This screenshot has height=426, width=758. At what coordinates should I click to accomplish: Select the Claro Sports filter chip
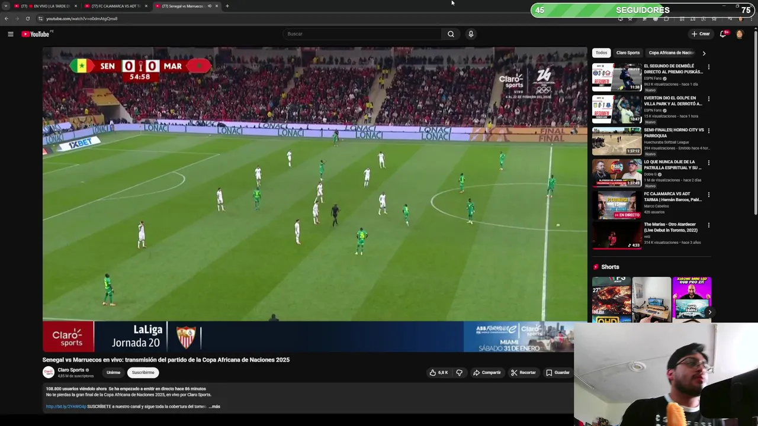[628, 53]
